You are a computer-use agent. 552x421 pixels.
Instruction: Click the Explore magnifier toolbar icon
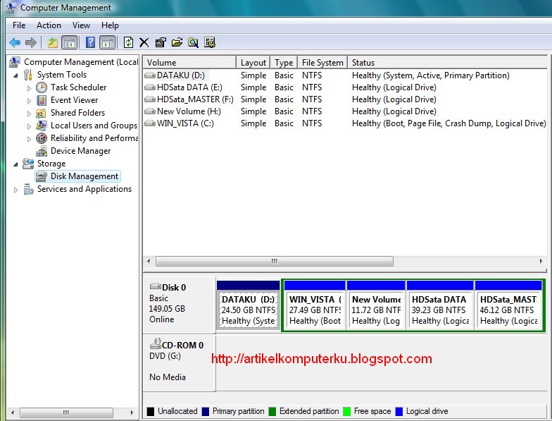pos(193,42)
